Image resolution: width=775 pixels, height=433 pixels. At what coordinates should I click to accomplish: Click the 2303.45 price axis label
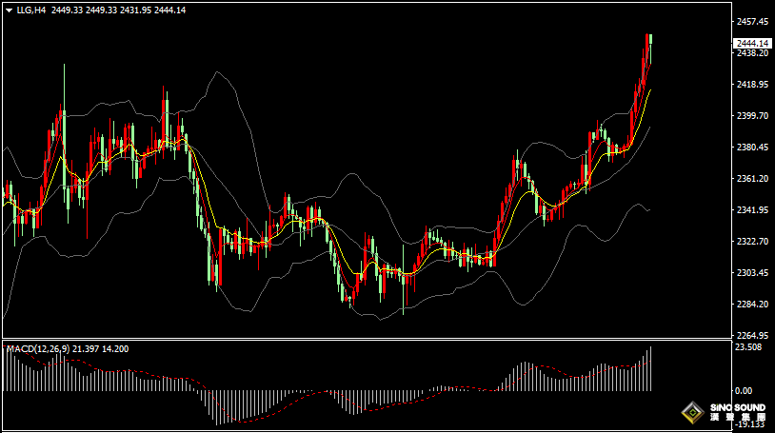(x=753, y=273)
